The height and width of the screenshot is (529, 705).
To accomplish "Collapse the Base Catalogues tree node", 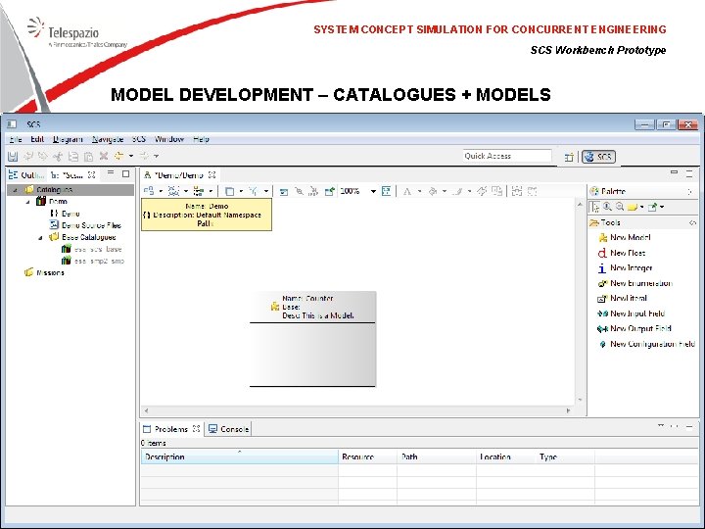I will point(41,237).
